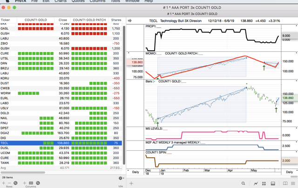The height and width of the screenshot is (188, 298).
Task: Add a row with the Rows plus icon
Action: 3,183
